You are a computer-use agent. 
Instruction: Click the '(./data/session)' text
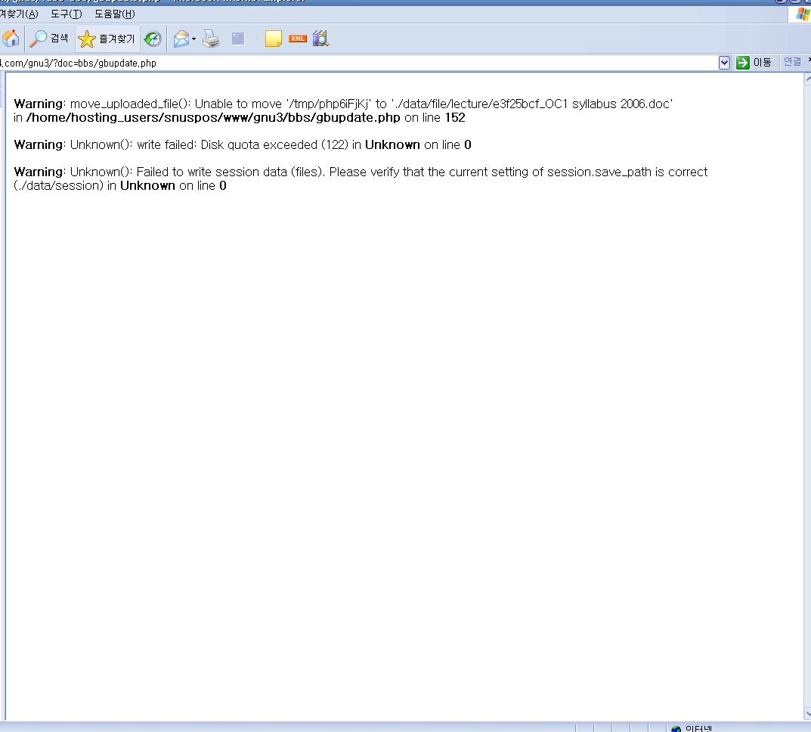(58, 186)
